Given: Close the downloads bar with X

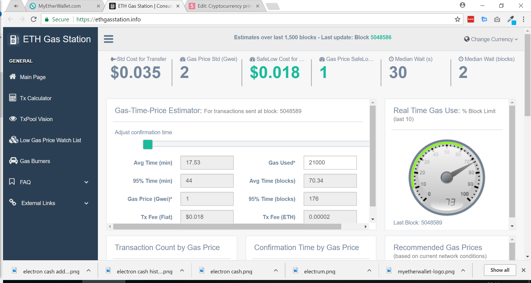Looking at the screenshot, I should coord(523,270).
